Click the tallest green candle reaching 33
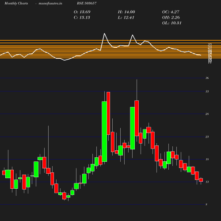 [x=104, y=131]
